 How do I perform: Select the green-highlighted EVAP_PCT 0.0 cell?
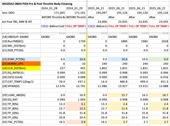[159, 59]
